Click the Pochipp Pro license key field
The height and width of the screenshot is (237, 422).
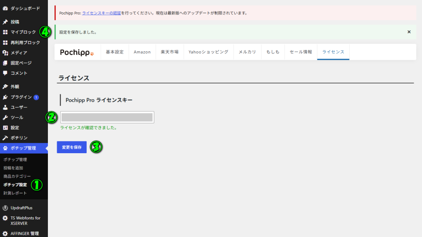(107, 117)
